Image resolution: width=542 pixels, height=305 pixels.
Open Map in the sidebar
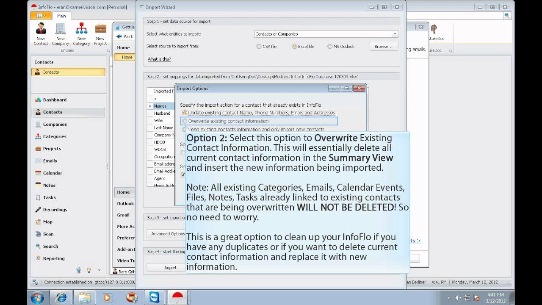click(47, 222)
